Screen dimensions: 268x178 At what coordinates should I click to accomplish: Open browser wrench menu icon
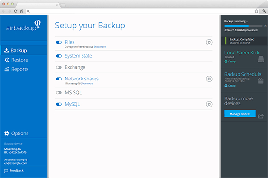point(264,11)
